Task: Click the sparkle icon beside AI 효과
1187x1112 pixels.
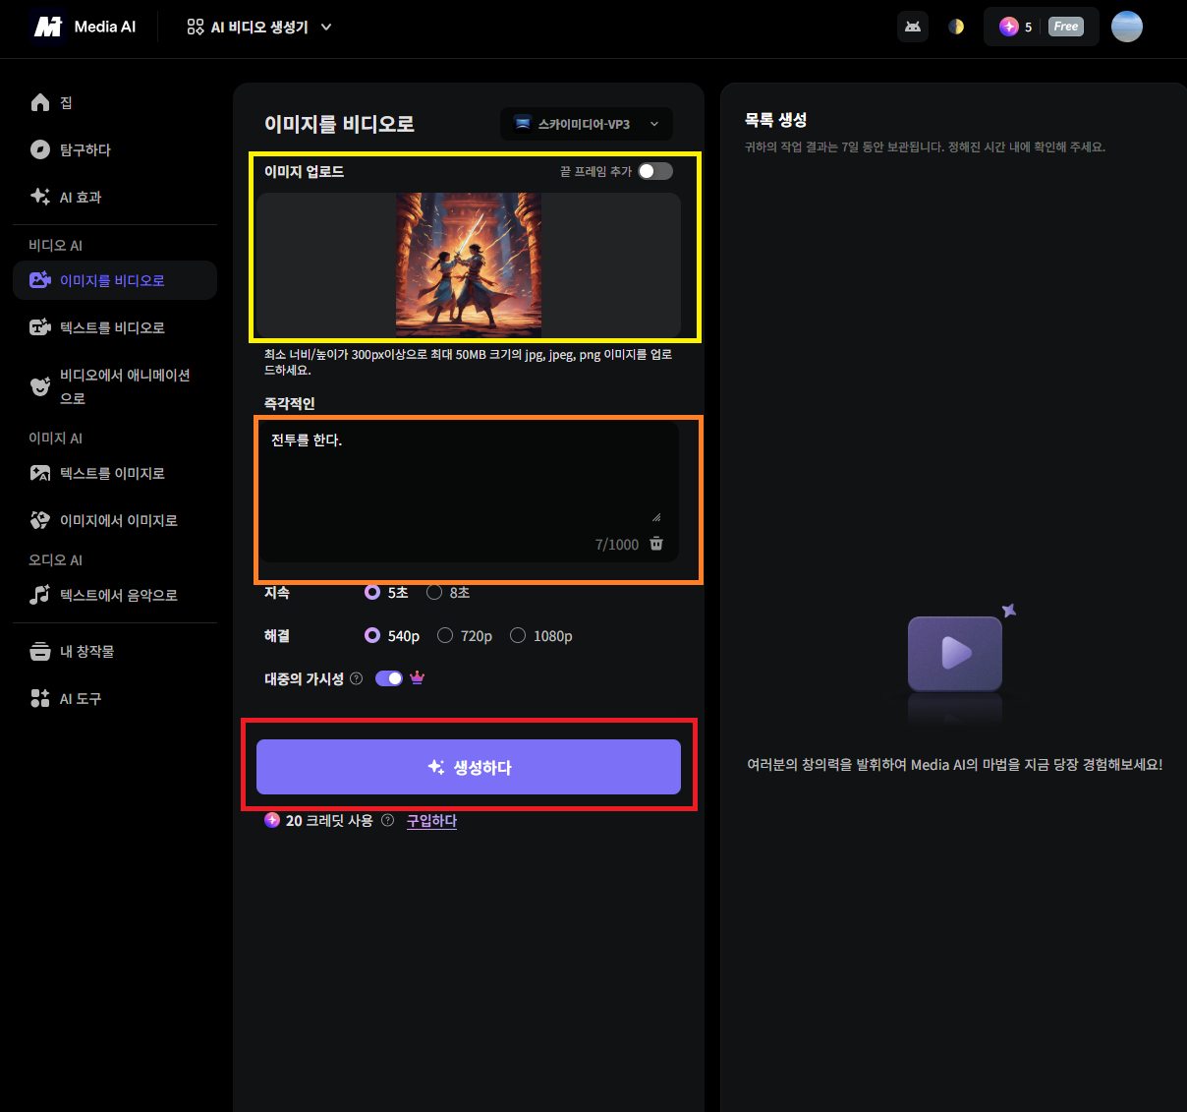Action: (x=40, y=196)
